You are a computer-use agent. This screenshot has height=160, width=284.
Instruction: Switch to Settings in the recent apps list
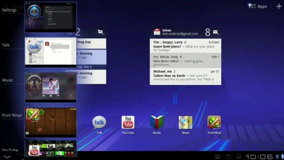click(51, 17)
